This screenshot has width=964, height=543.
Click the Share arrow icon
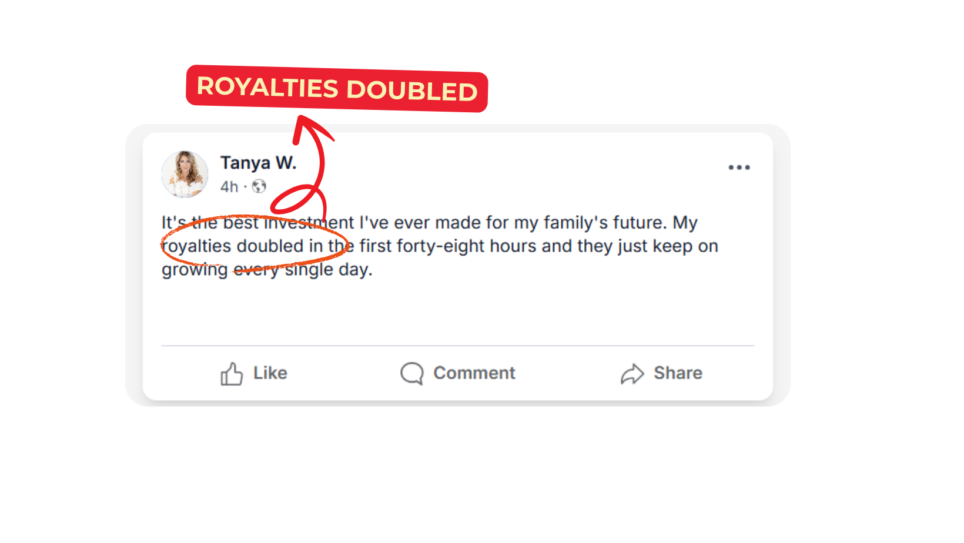pos(632,374)
